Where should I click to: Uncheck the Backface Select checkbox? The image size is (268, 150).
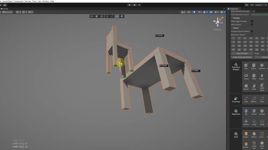click(x=252, y=35)
